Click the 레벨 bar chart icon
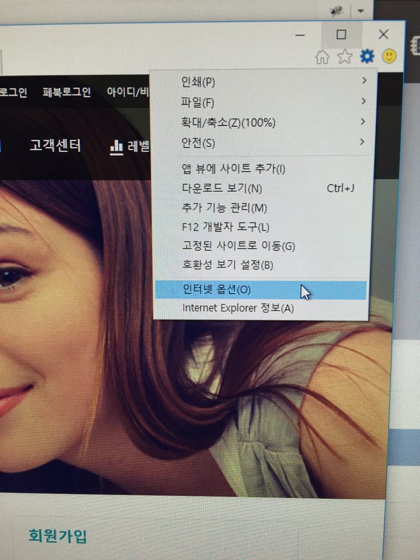The height and width of the screenshot is (560, 420). (117, 148)
